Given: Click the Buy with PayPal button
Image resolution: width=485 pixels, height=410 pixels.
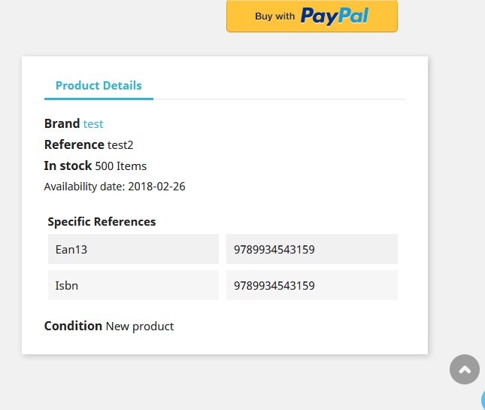Looking at the screenshot, I should (311, 16).
